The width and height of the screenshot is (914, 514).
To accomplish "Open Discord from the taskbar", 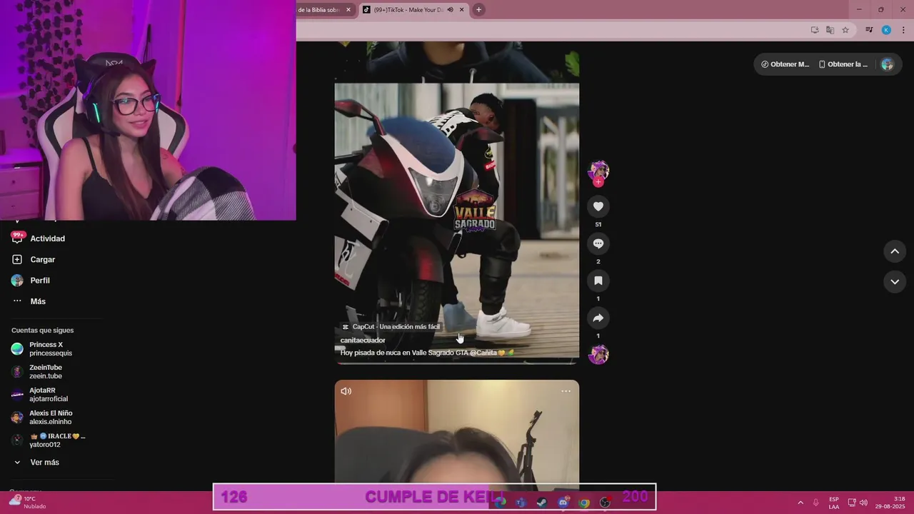I will 563,503.
